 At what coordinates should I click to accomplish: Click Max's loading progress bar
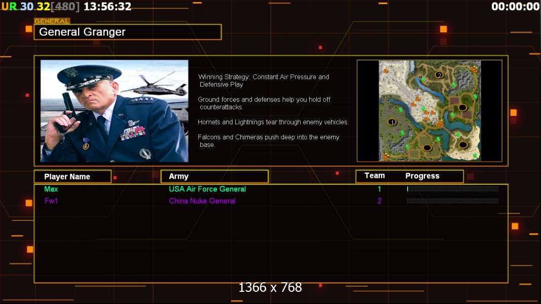(x=452, y=189)
